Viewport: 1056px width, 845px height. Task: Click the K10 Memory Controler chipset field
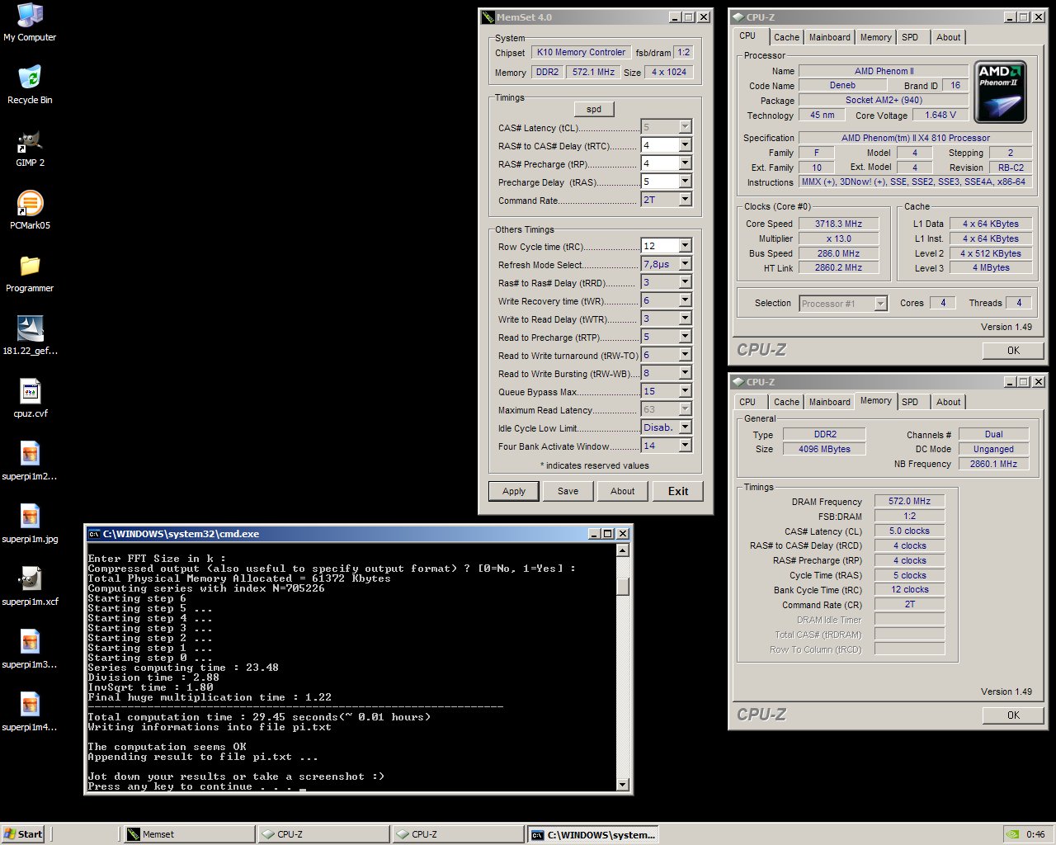pos(581,52)
